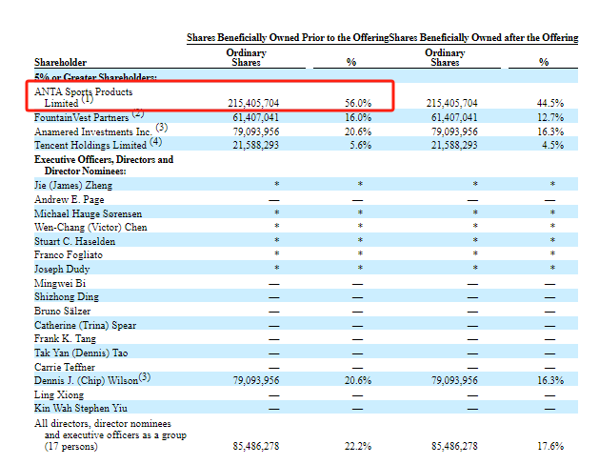Click Anamered's 16.3% after-offering percentage

point(550,131)
